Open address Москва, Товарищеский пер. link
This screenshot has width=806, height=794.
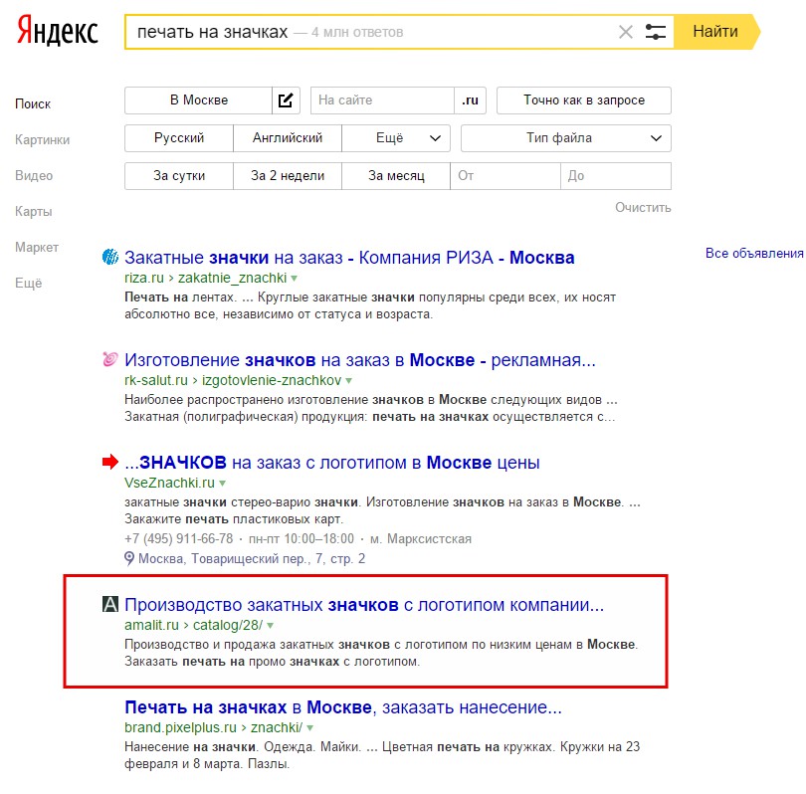[x=252, y=558]
